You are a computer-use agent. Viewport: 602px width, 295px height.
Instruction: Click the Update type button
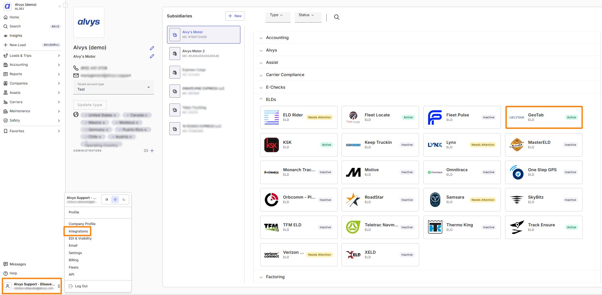point(90,105)
